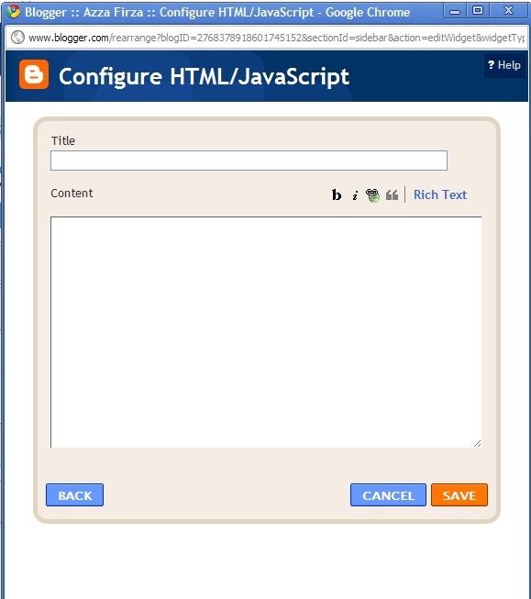Focus the Title input field
Image resolution: width=531 pixels, height=599 pixels.
(x=249, y=161)
